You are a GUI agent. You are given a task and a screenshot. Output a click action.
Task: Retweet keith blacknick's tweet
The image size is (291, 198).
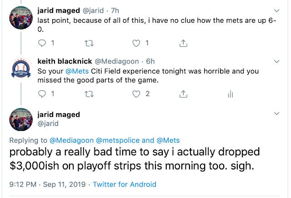click(x=89, y=94)
